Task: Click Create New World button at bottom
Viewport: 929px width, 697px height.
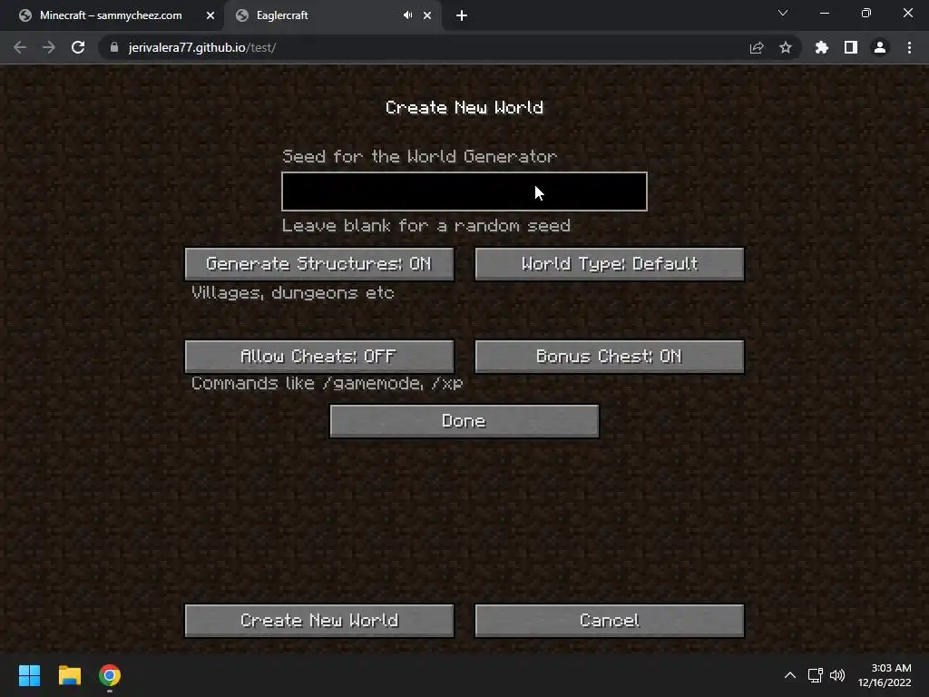Action: (319, 621)
